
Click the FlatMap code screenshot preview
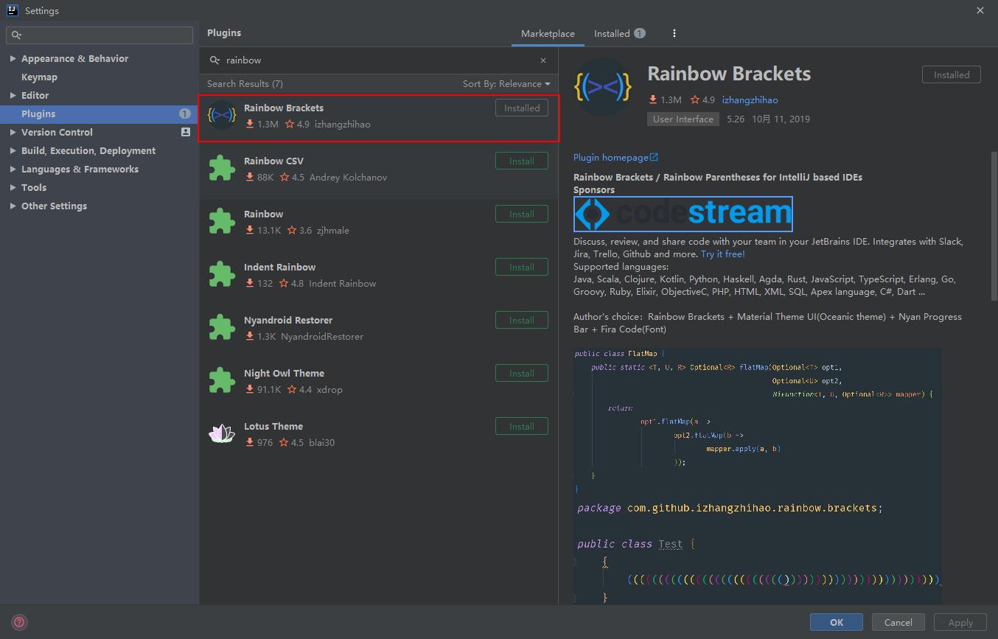(x=757, y=421)
